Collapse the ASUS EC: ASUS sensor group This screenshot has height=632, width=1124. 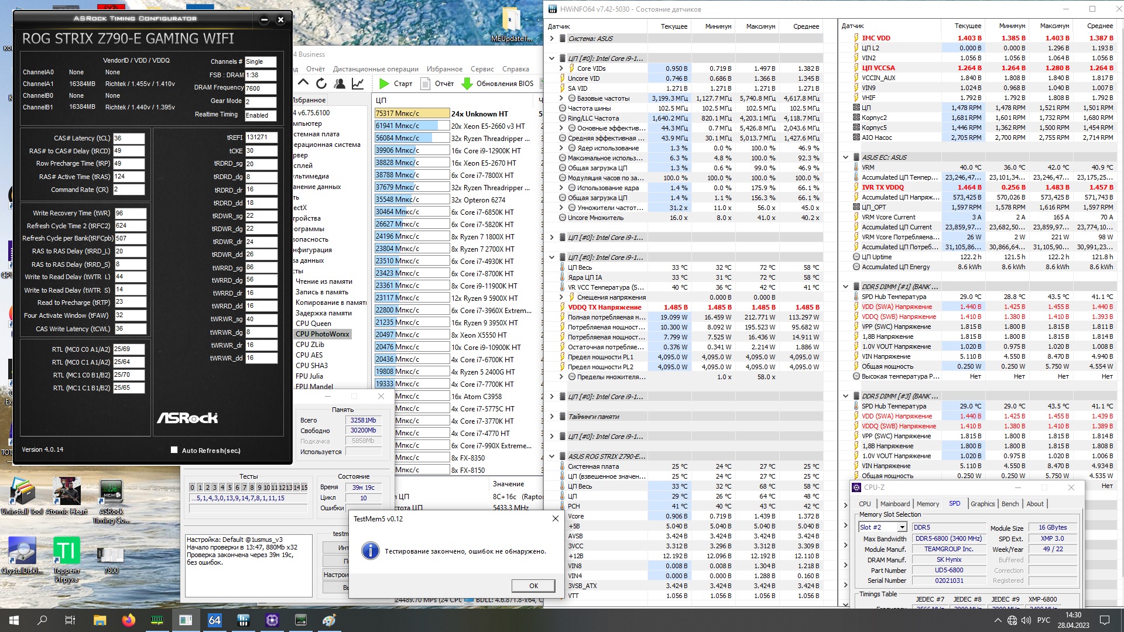[x=845, y=157]
